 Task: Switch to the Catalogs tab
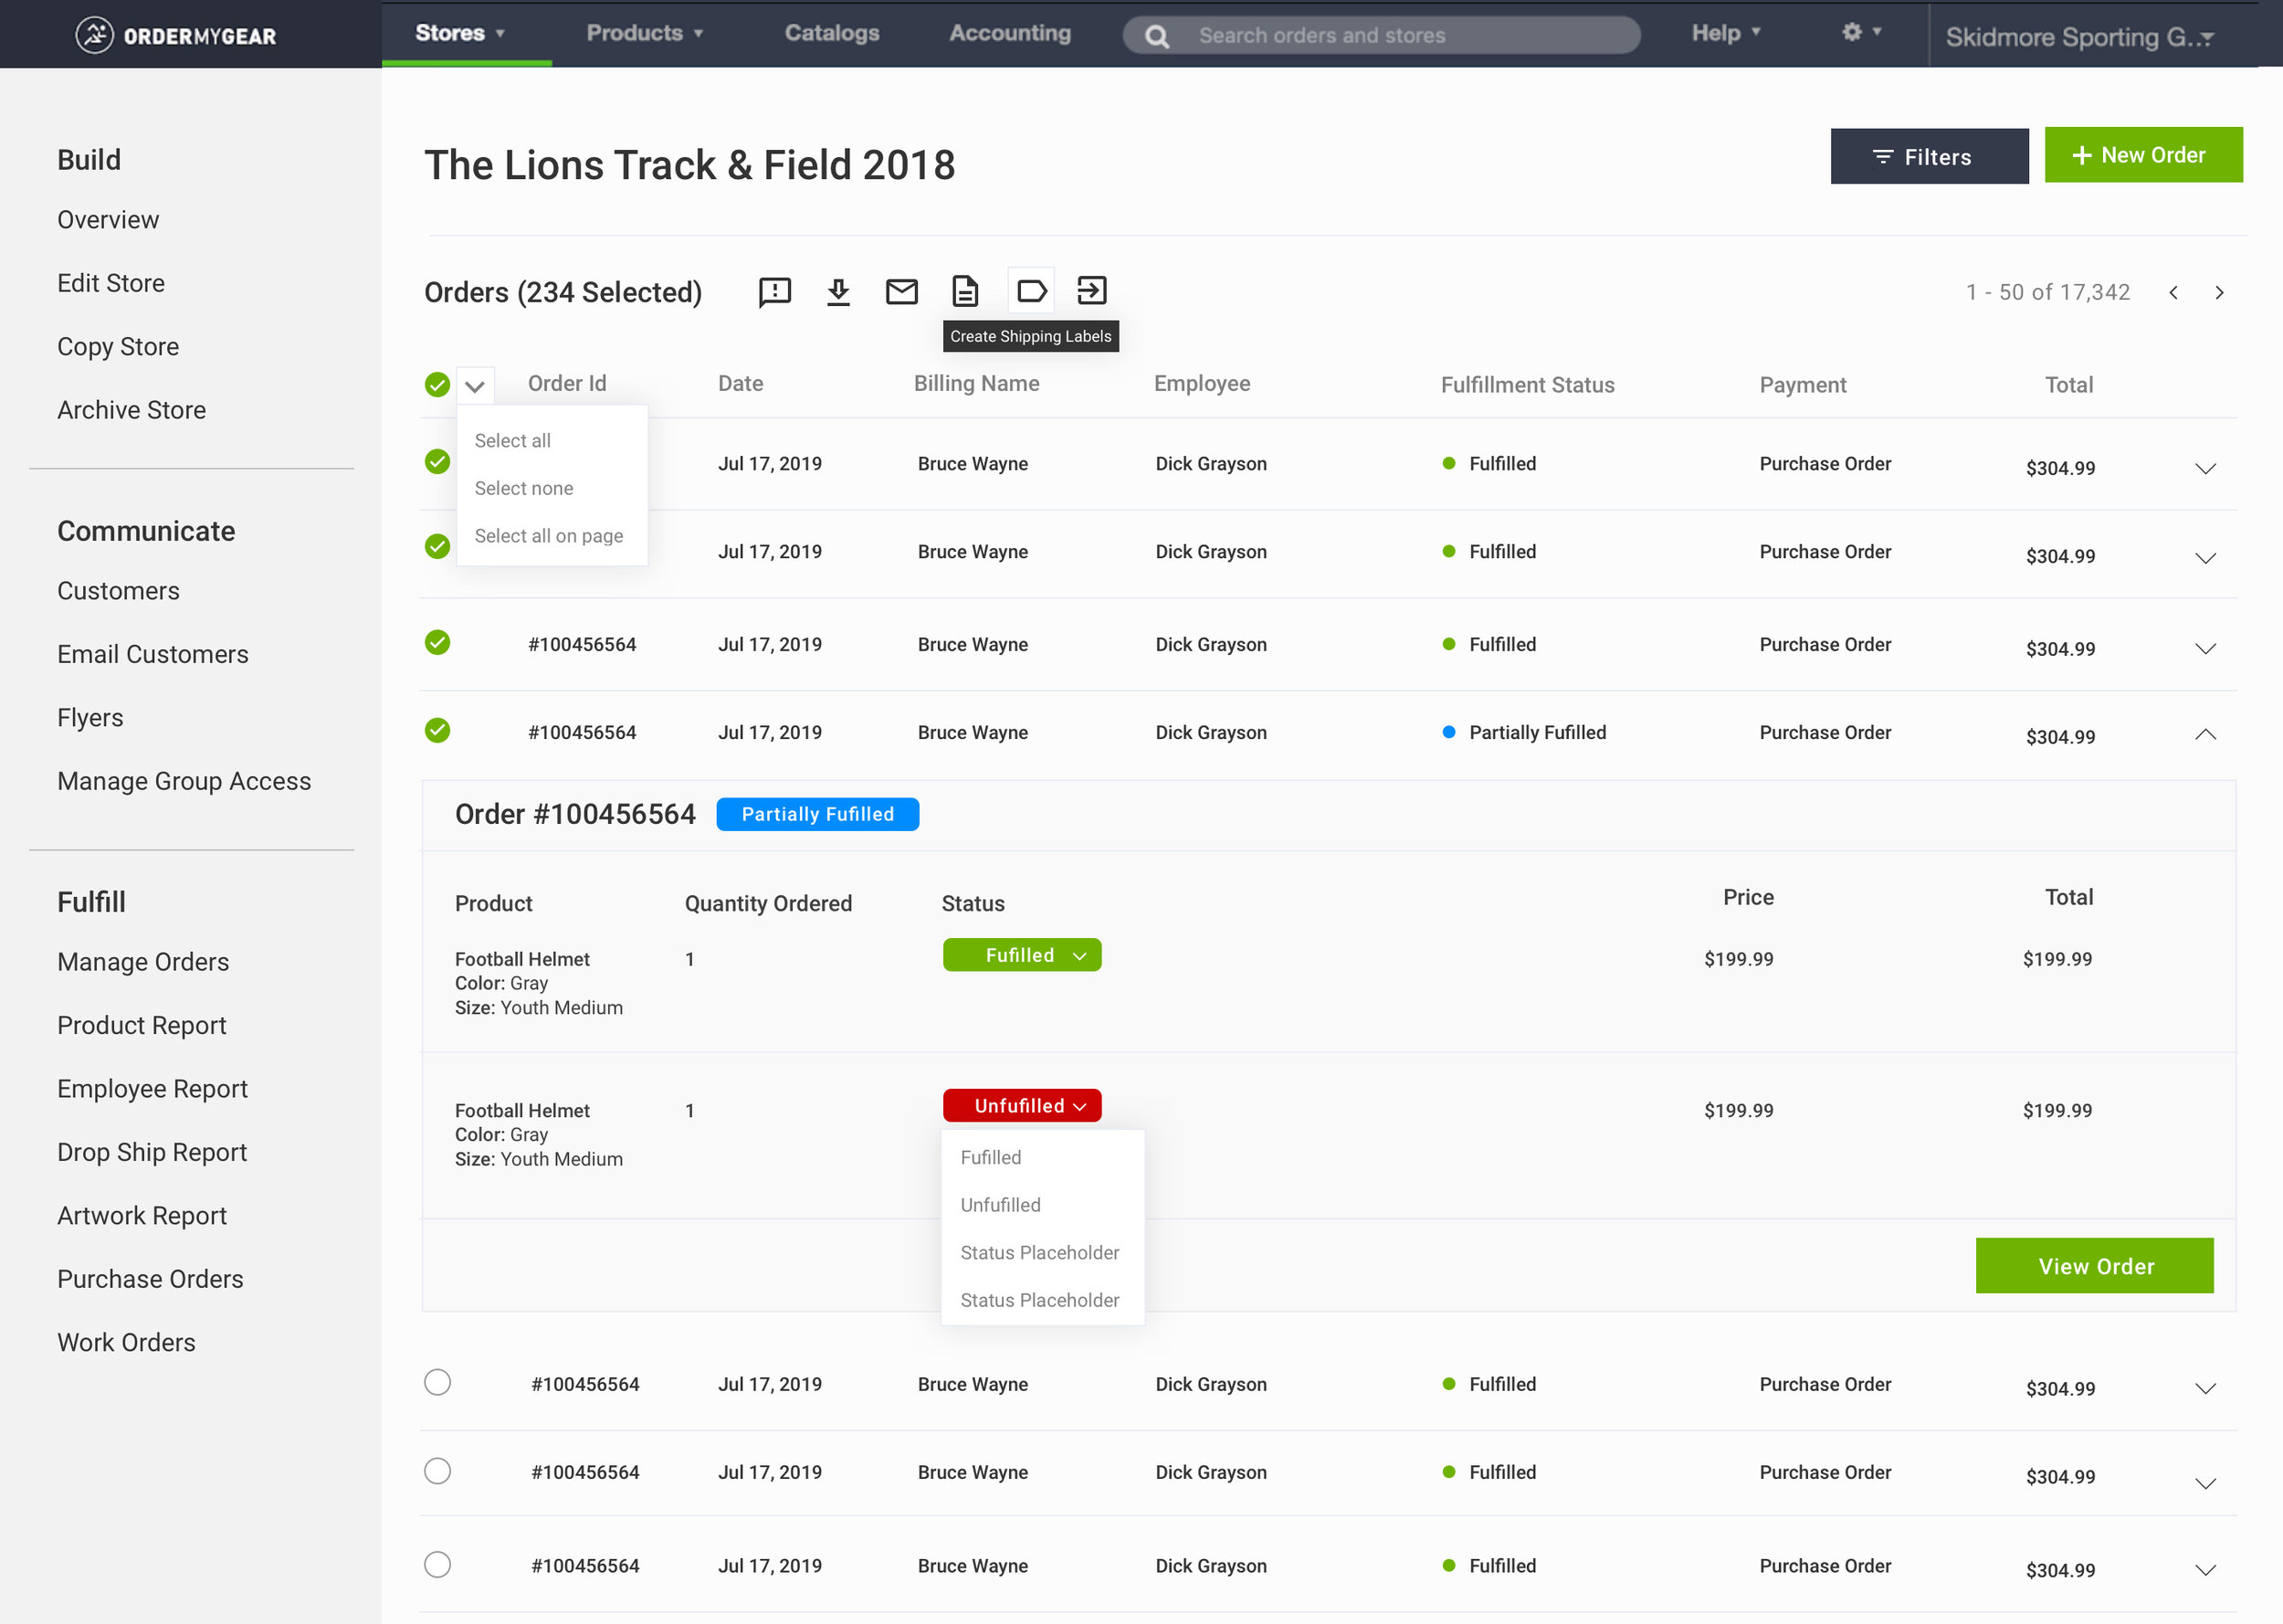833,32
